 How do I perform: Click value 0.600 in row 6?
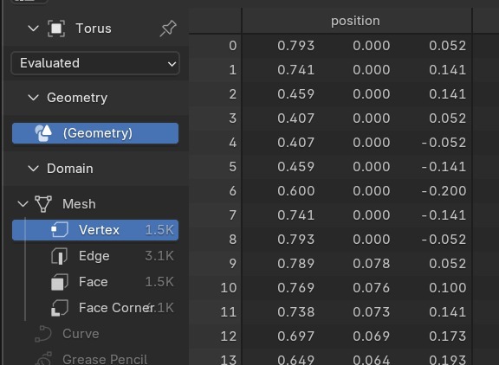(x=295, y=191)
